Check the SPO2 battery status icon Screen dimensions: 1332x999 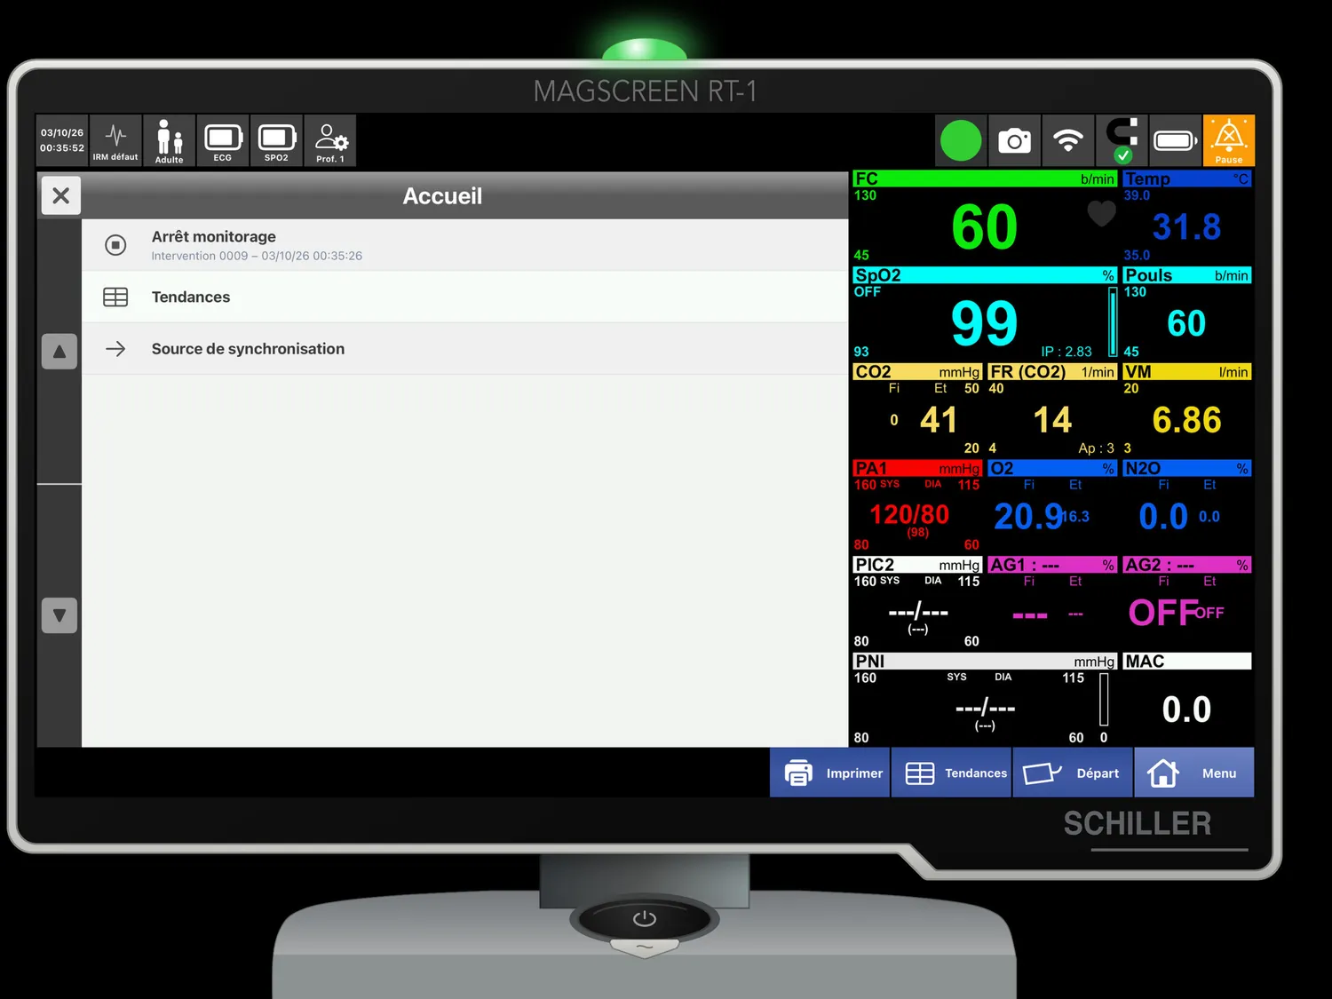coord(276,140)
